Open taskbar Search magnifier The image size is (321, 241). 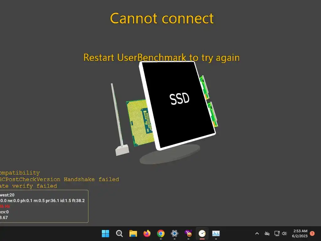click(x=119, y=233)
